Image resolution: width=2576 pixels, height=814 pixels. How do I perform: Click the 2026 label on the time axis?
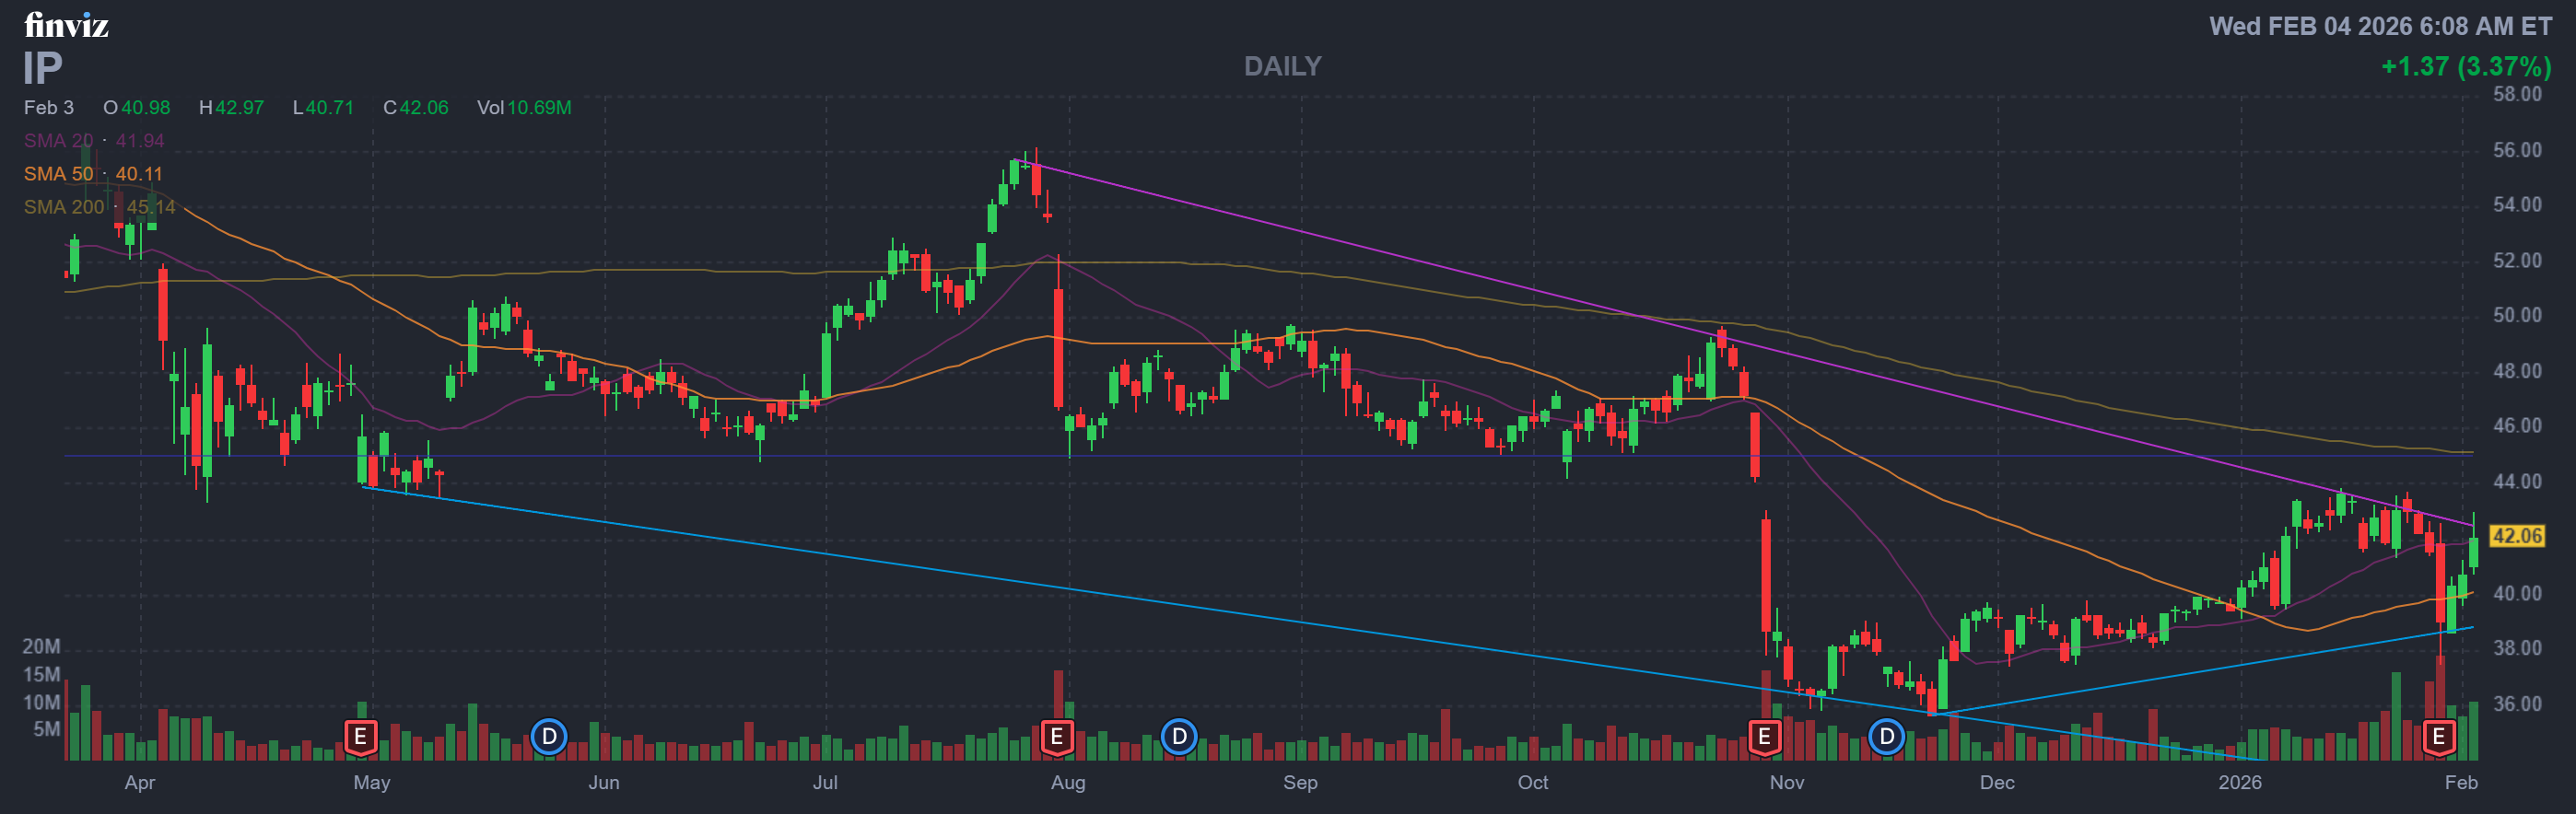click(2239, 782)
